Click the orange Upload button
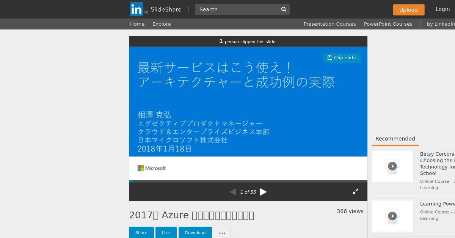Screen dimensions: 455x238 pos(408,10)
